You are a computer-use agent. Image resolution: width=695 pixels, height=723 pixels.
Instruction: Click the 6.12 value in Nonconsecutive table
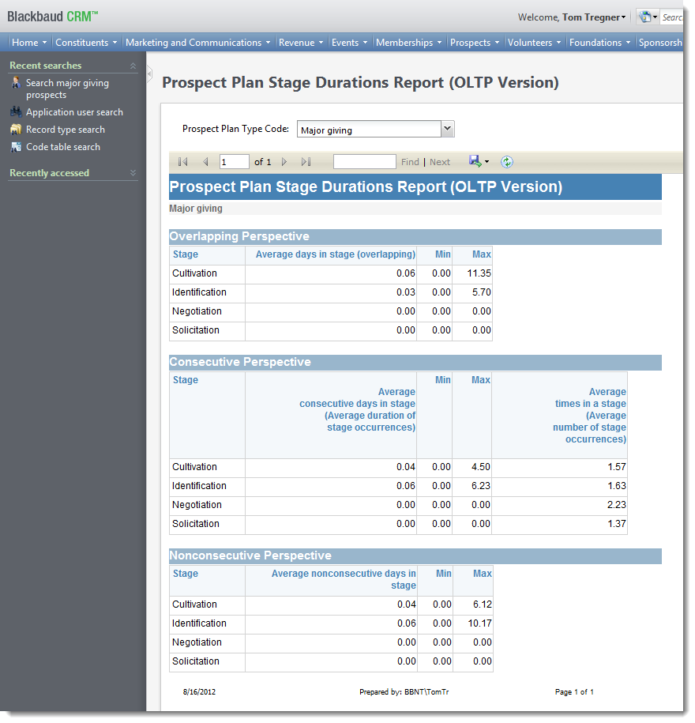pos(483,604)
